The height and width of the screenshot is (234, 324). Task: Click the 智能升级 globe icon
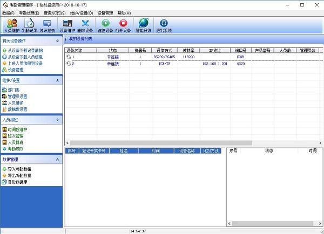[143, 25]
